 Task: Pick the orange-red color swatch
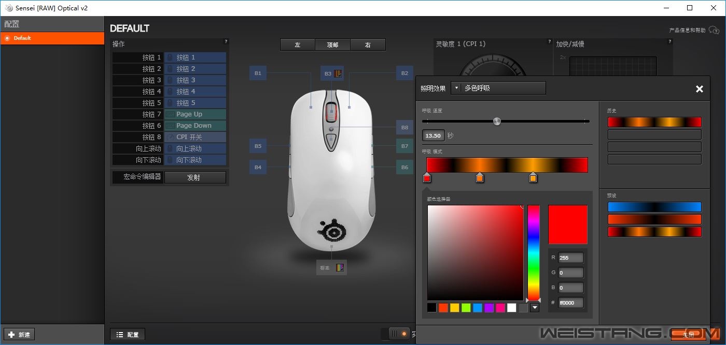click(x=443, y=308)
